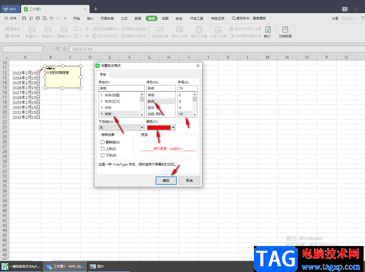The height and width of the screenshot is (272, 365).
Task: Toggle the 上标(E) superscript checkbox
Action: click(x=103, y=149)
